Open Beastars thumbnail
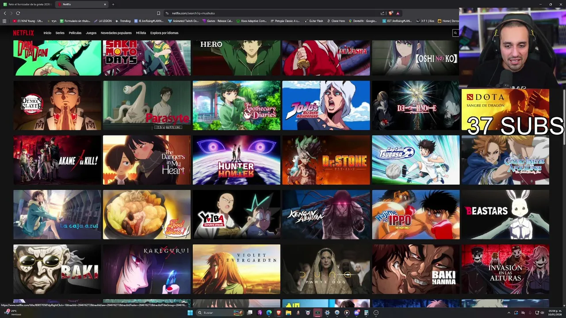566x318 pixels. 505,215
